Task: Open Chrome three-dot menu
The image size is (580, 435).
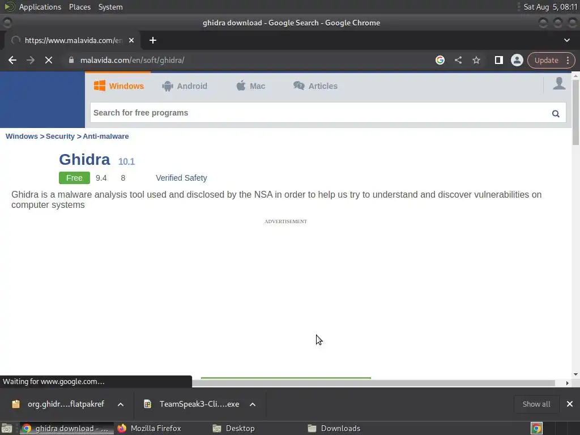Action: coord(568,60)
